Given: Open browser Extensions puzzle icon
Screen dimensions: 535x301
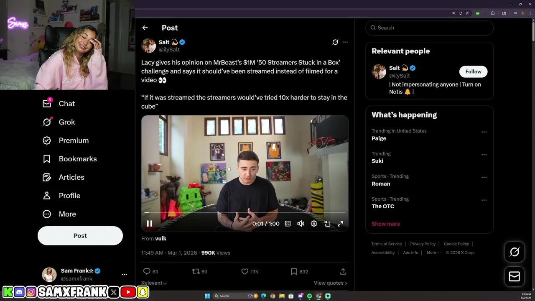Looking at the screenshot, I should tap(493, 13).
